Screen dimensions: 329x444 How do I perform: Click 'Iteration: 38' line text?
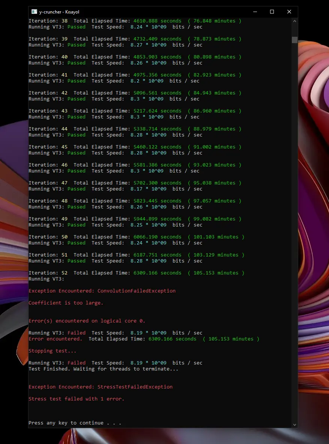coord(48,21)
